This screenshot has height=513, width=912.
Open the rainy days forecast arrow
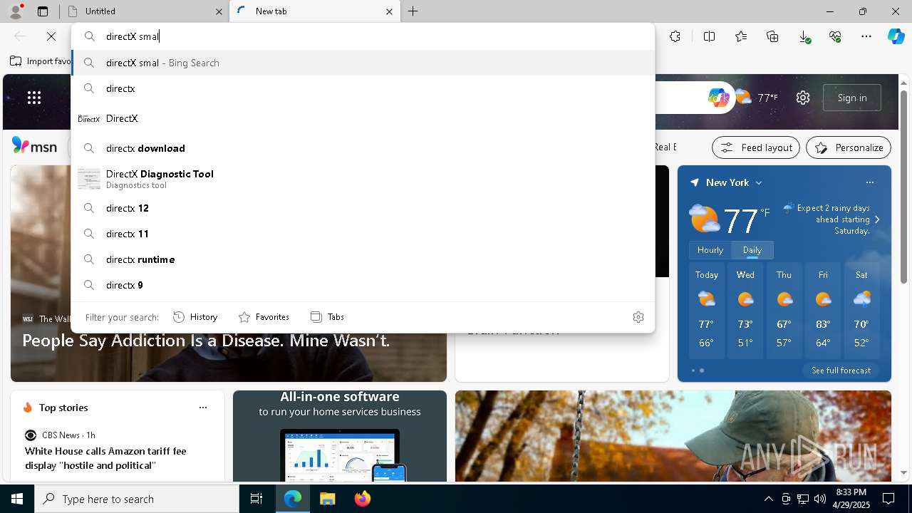coord(877,219)
